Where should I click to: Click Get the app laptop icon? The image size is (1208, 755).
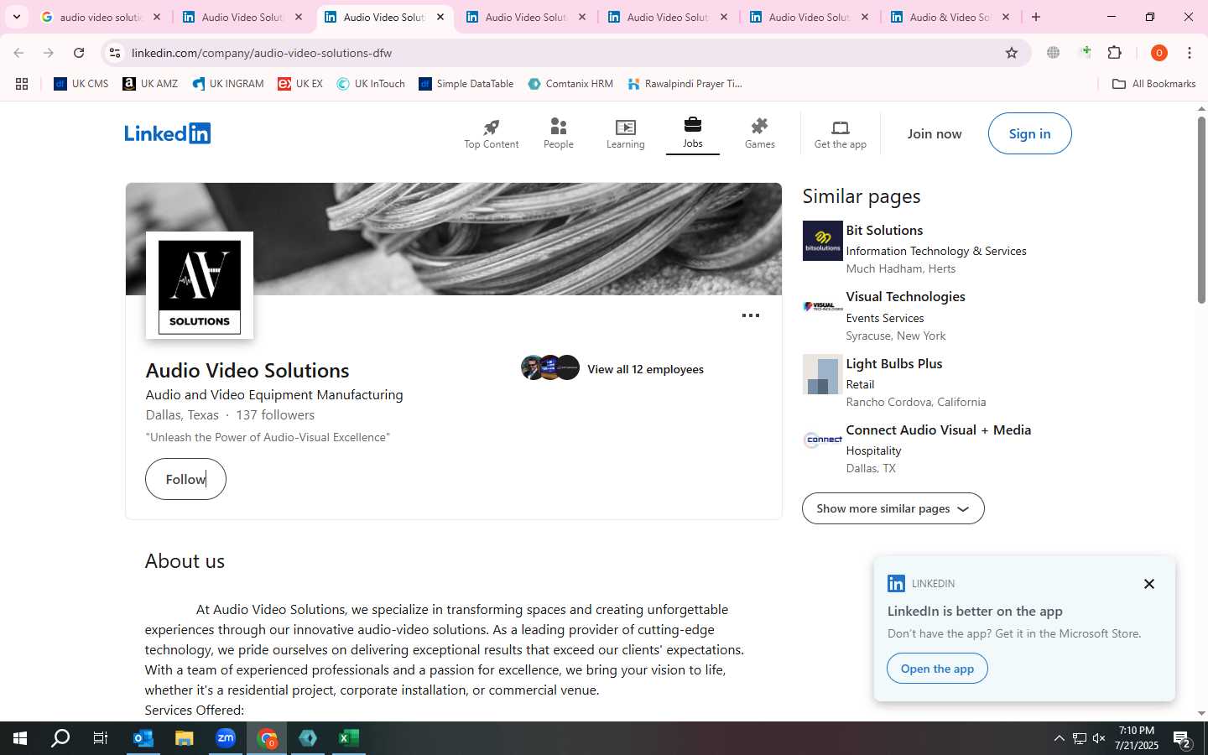tap(841, 128)
